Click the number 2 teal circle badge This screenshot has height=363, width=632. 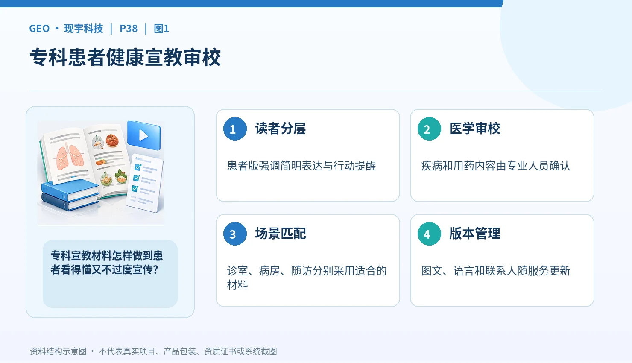click(x=429, y=129)
